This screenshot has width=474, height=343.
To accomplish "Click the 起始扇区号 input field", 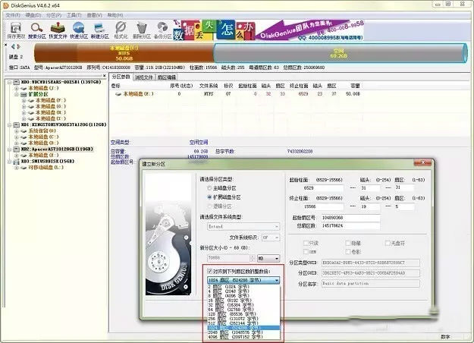I will pyautogui.click(x=350, y=218).
